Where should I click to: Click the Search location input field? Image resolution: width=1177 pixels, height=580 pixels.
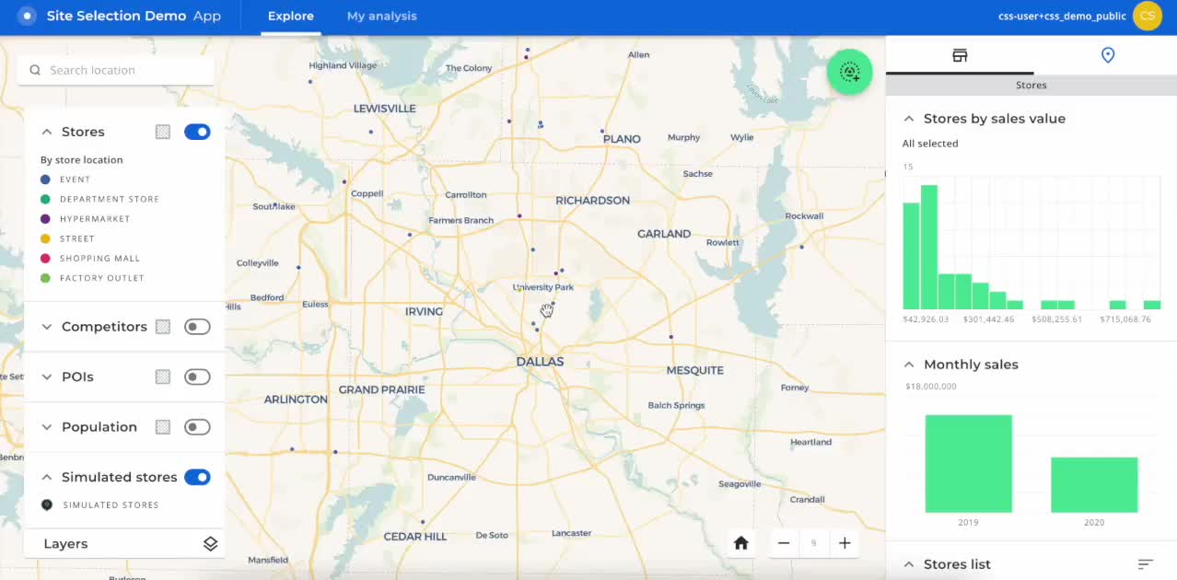point(115,70)
